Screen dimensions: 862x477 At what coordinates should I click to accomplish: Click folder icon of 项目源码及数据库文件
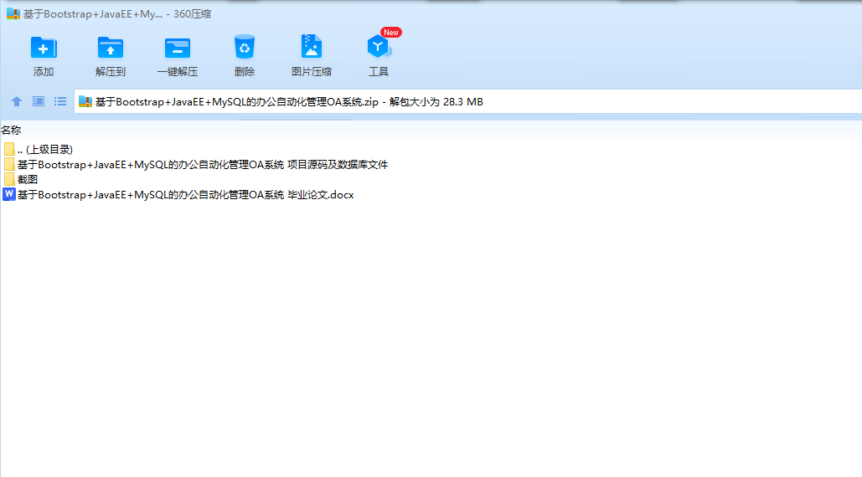coord(8,165)
